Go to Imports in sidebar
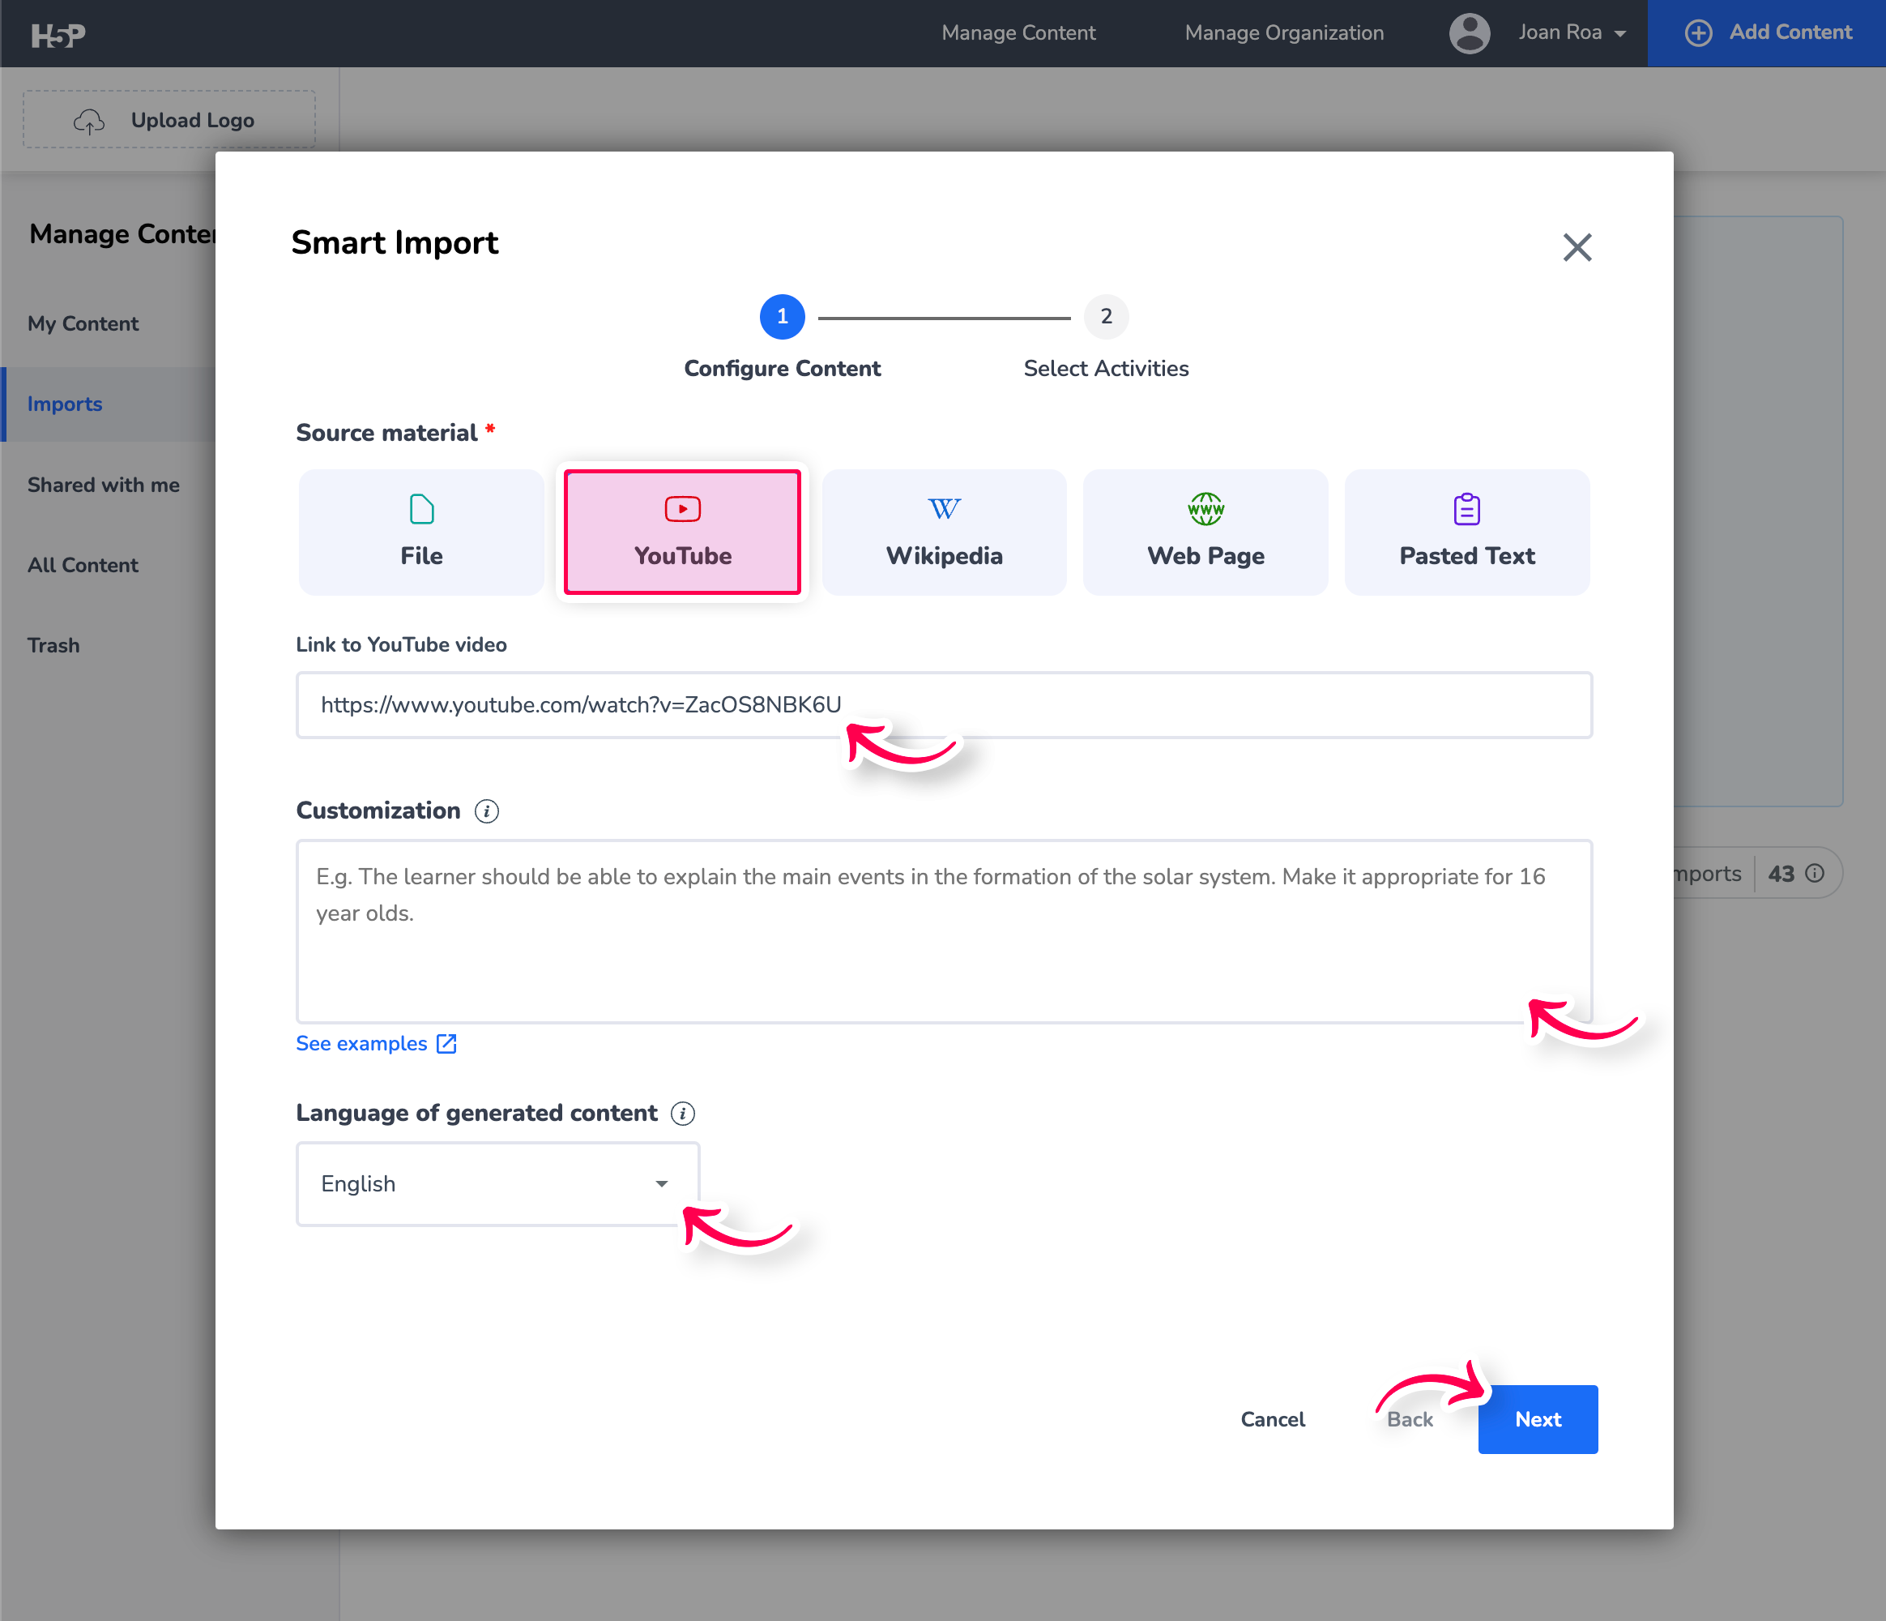 pyautogui.click(x=65, y=404)
